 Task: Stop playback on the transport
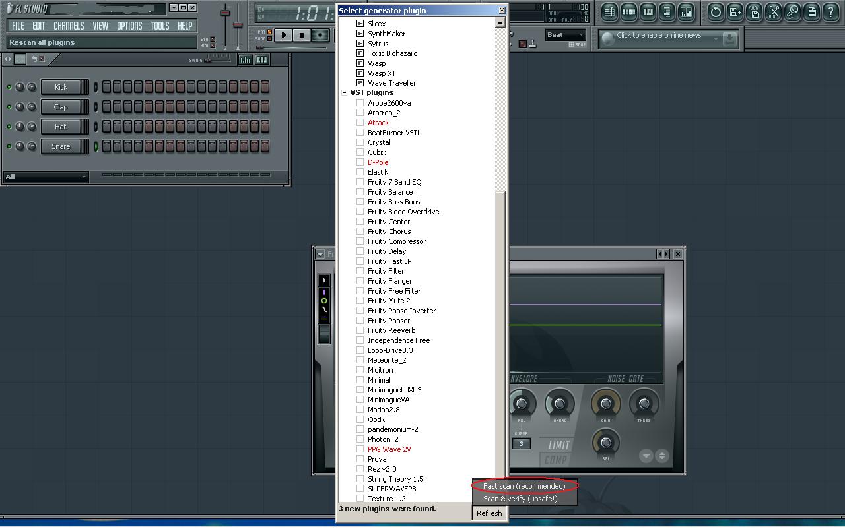pos(302,35)
